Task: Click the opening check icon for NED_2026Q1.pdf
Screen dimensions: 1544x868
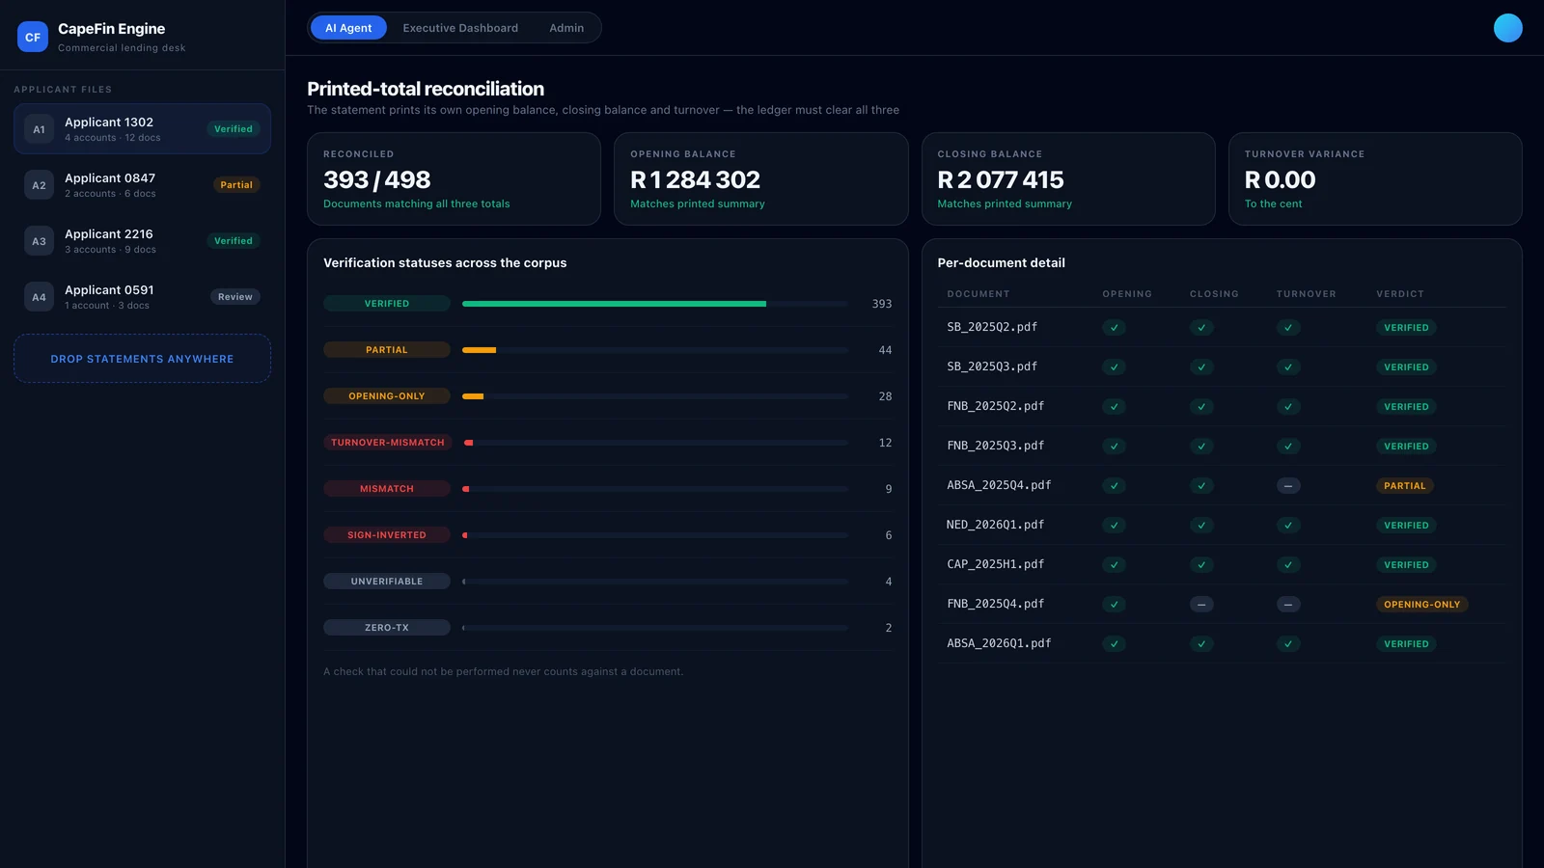Action: [1114, 526]
